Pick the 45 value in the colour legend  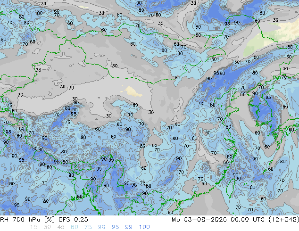(61, 227)
